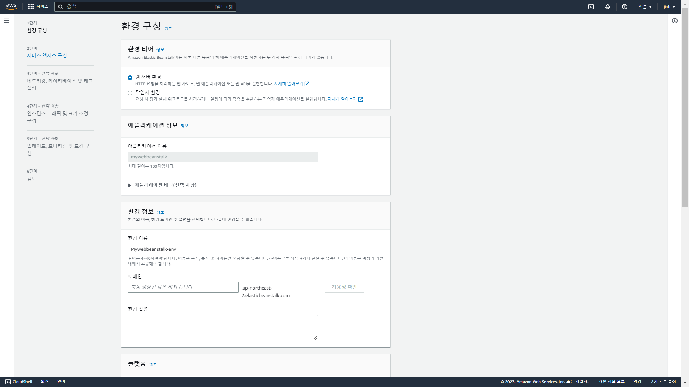The width and height of the screenshot is (689, 387).
Task: Click external link icon after web server 자세히 알아보기
Action: point(307,84)
